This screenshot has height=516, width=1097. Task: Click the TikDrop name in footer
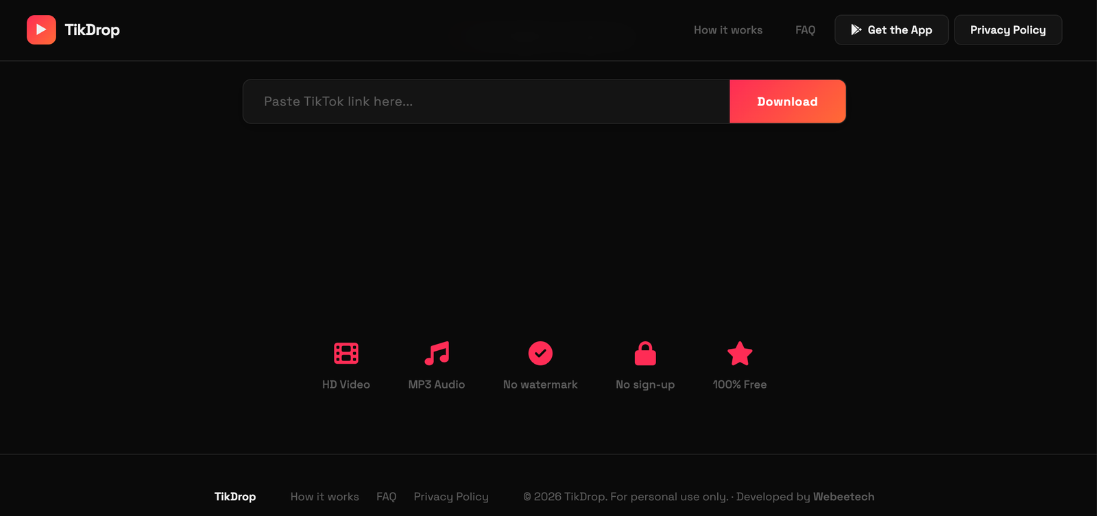pyautogui.click(x=235, y=497)
